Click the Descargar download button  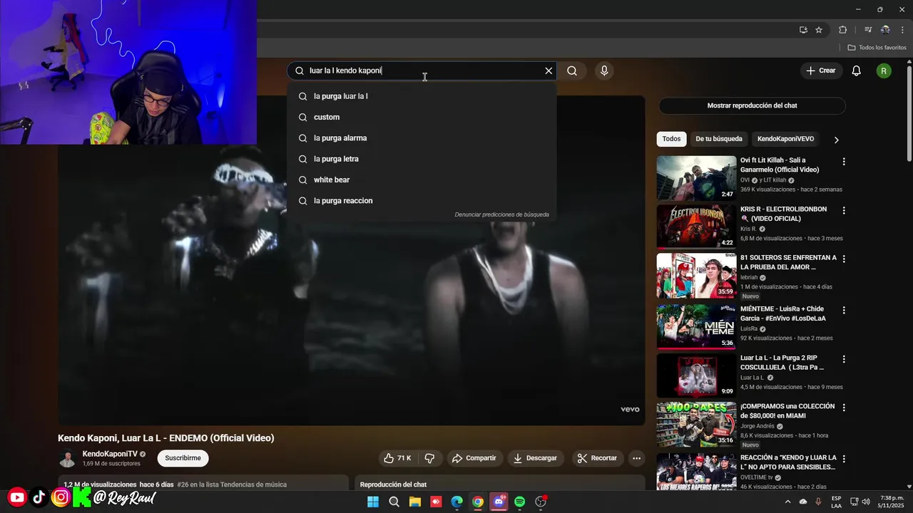coord(535,458)
